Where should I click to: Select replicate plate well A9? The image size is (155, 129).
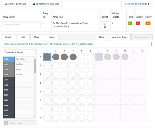[x=116, y=57]
